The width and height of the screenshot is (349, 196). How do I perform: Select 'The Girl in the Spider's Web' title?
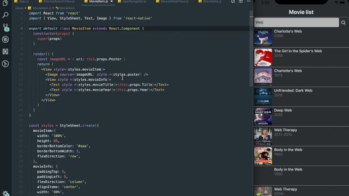click(298, 51)
